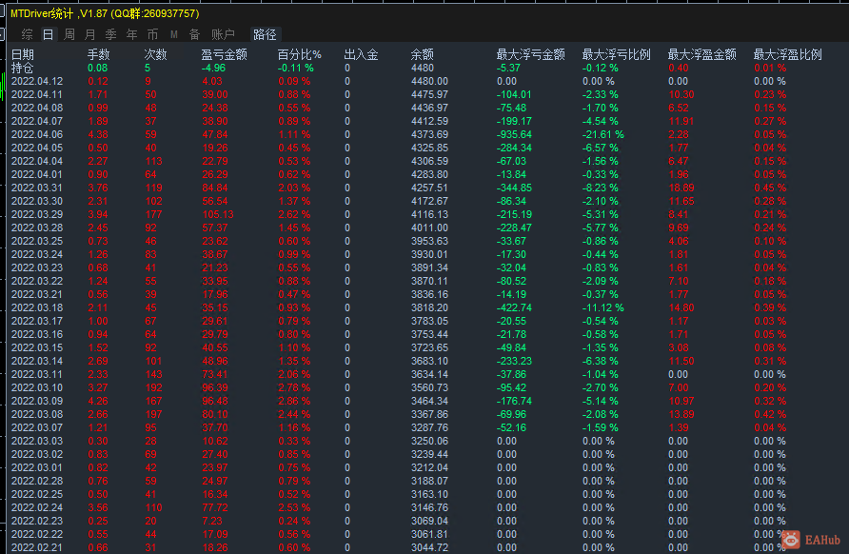Screen dimensions: 849x554
Task: Switch to the 综 summary tab
Action: (27, 34)
